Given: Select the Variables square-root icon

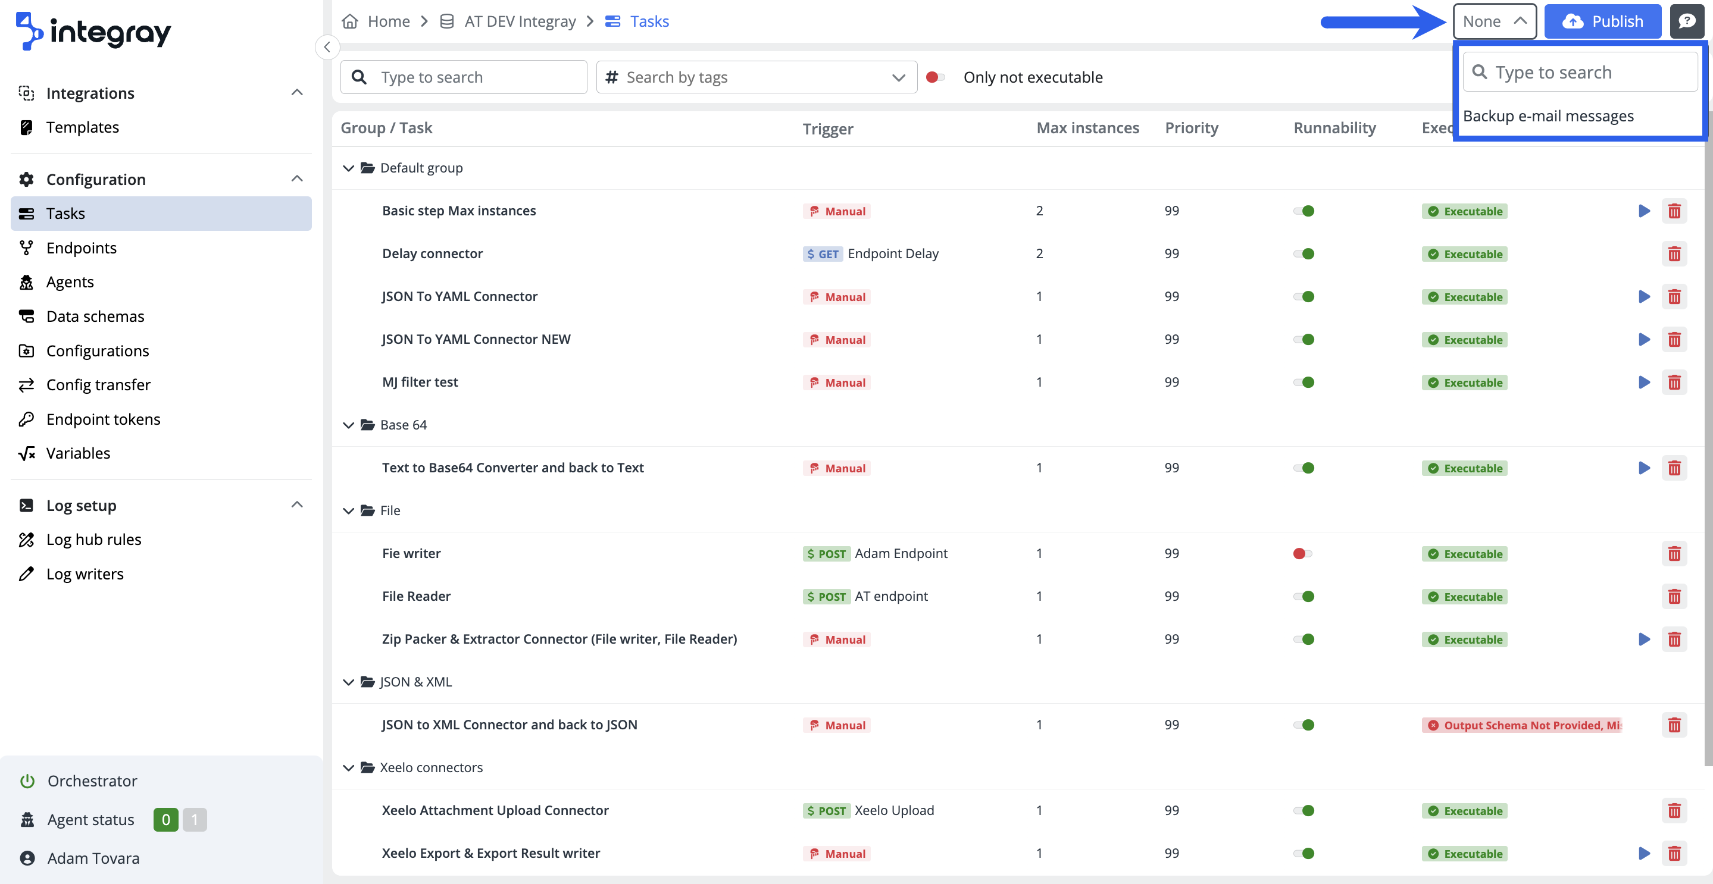Looking at the screenshot, I should (x=27, y=453).
